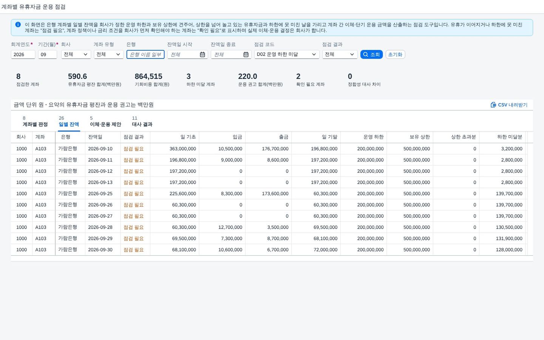544x340 pixels.
Task: Click the 하한 미달분 column header
Action: tap(502, 137)
